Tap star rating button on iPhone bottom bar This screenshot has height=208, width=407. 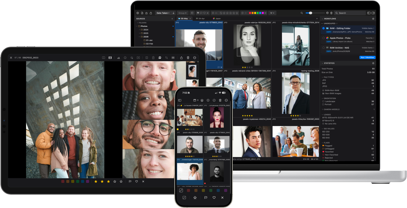[195, 198]
